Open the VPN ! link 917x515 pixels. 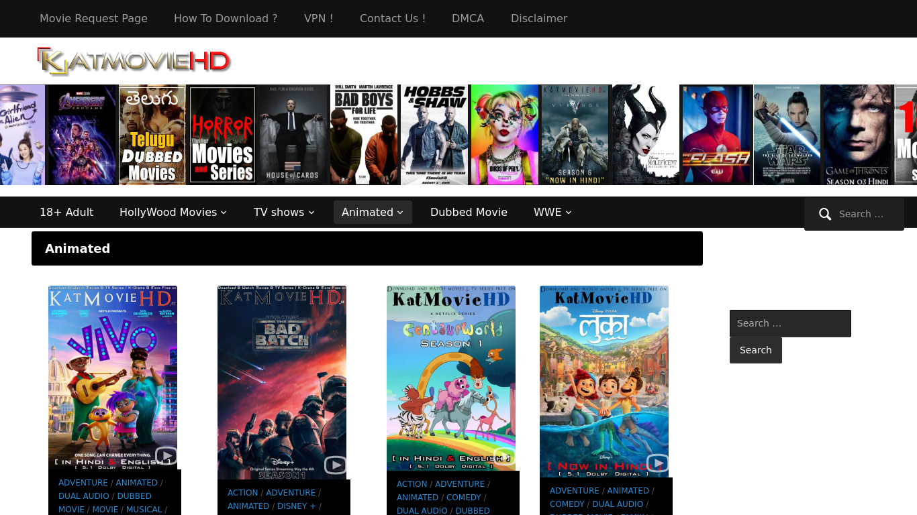pyautogui.click(x=319, y=18)
